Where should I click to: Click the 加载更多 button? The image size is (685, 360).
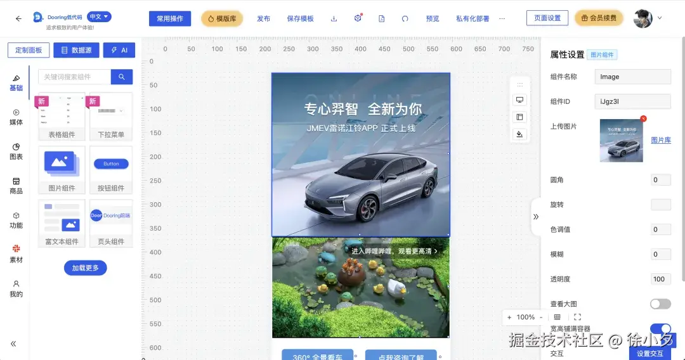tap(86, 268)
